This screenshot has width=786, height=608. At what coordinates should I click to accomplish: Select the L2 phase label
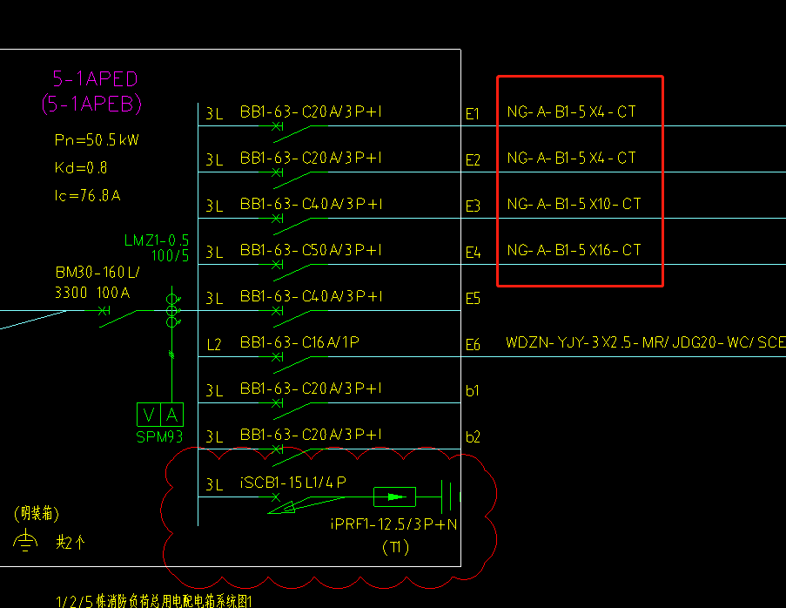pyautogui.click(x=214, y=345)
